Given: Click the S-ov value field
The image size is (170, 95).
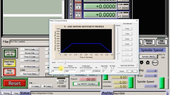Looking at the screenshot, I should pyautogui.click(x=151, y=76).
